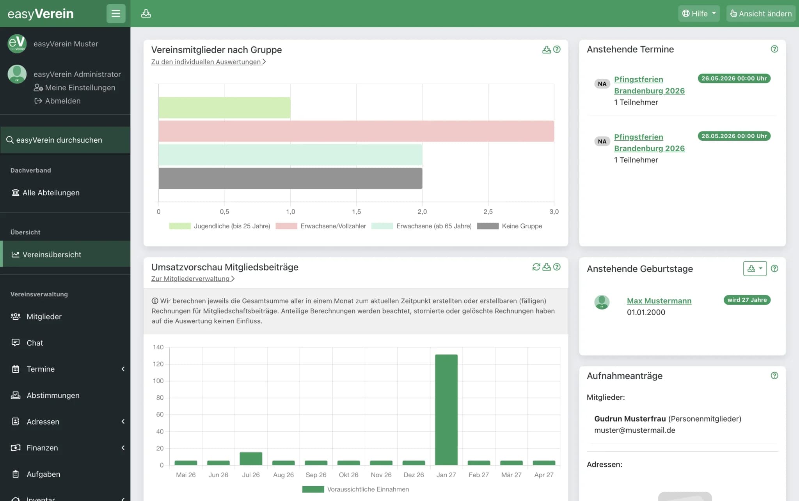Image resolution: width=799 pixels, height=501 pixels.
Task: Open the Geburtstage export dropdown button
Action: pyautogui.click(x=755, y=269)
